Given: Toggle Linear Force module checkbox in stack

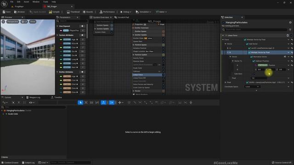Looking at the screenshot, I should click(x=164, y=75).
